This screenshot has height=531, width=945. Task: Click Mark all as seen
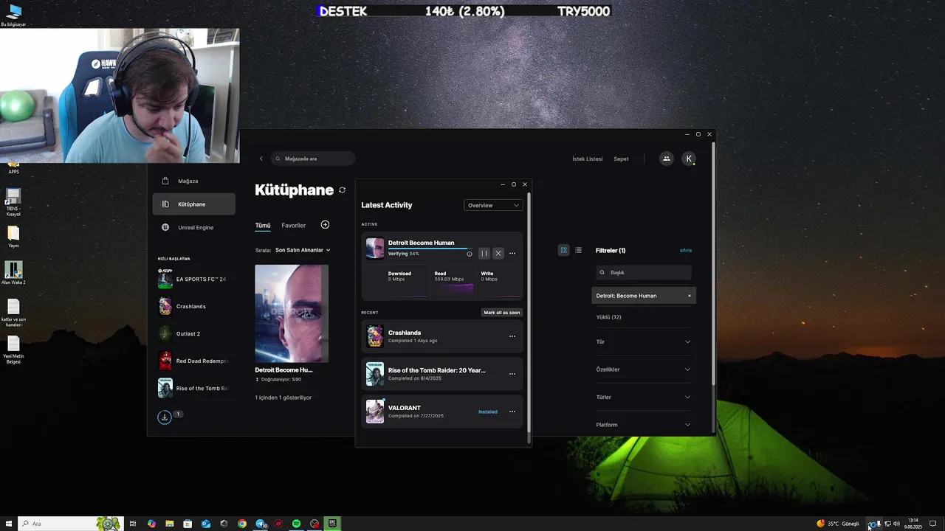point(502,313)
